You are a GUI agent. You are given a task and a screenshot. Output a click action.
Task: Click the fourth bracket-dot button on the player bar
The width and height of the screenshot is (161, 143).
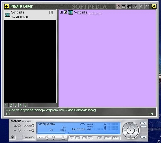(90, 138)
